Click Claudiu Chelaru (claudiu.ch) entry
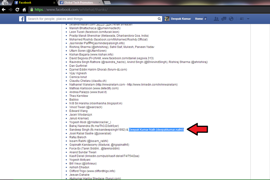Viewport: 270px width, 180px height. [88, 81]
